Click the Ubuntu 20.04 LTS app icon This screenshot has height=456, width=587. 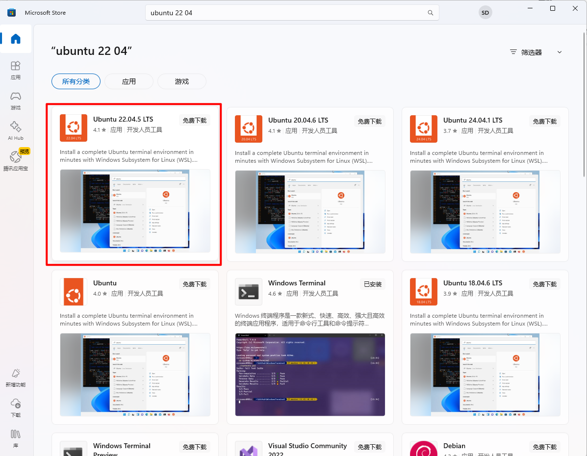click(249, 129)
